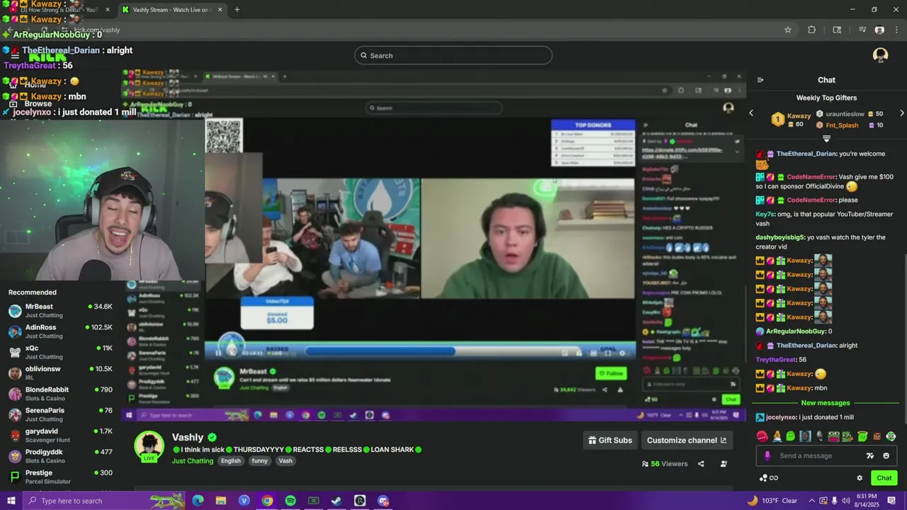Click New messages divider label
907x510 pixels.
(x=826, y=403)
